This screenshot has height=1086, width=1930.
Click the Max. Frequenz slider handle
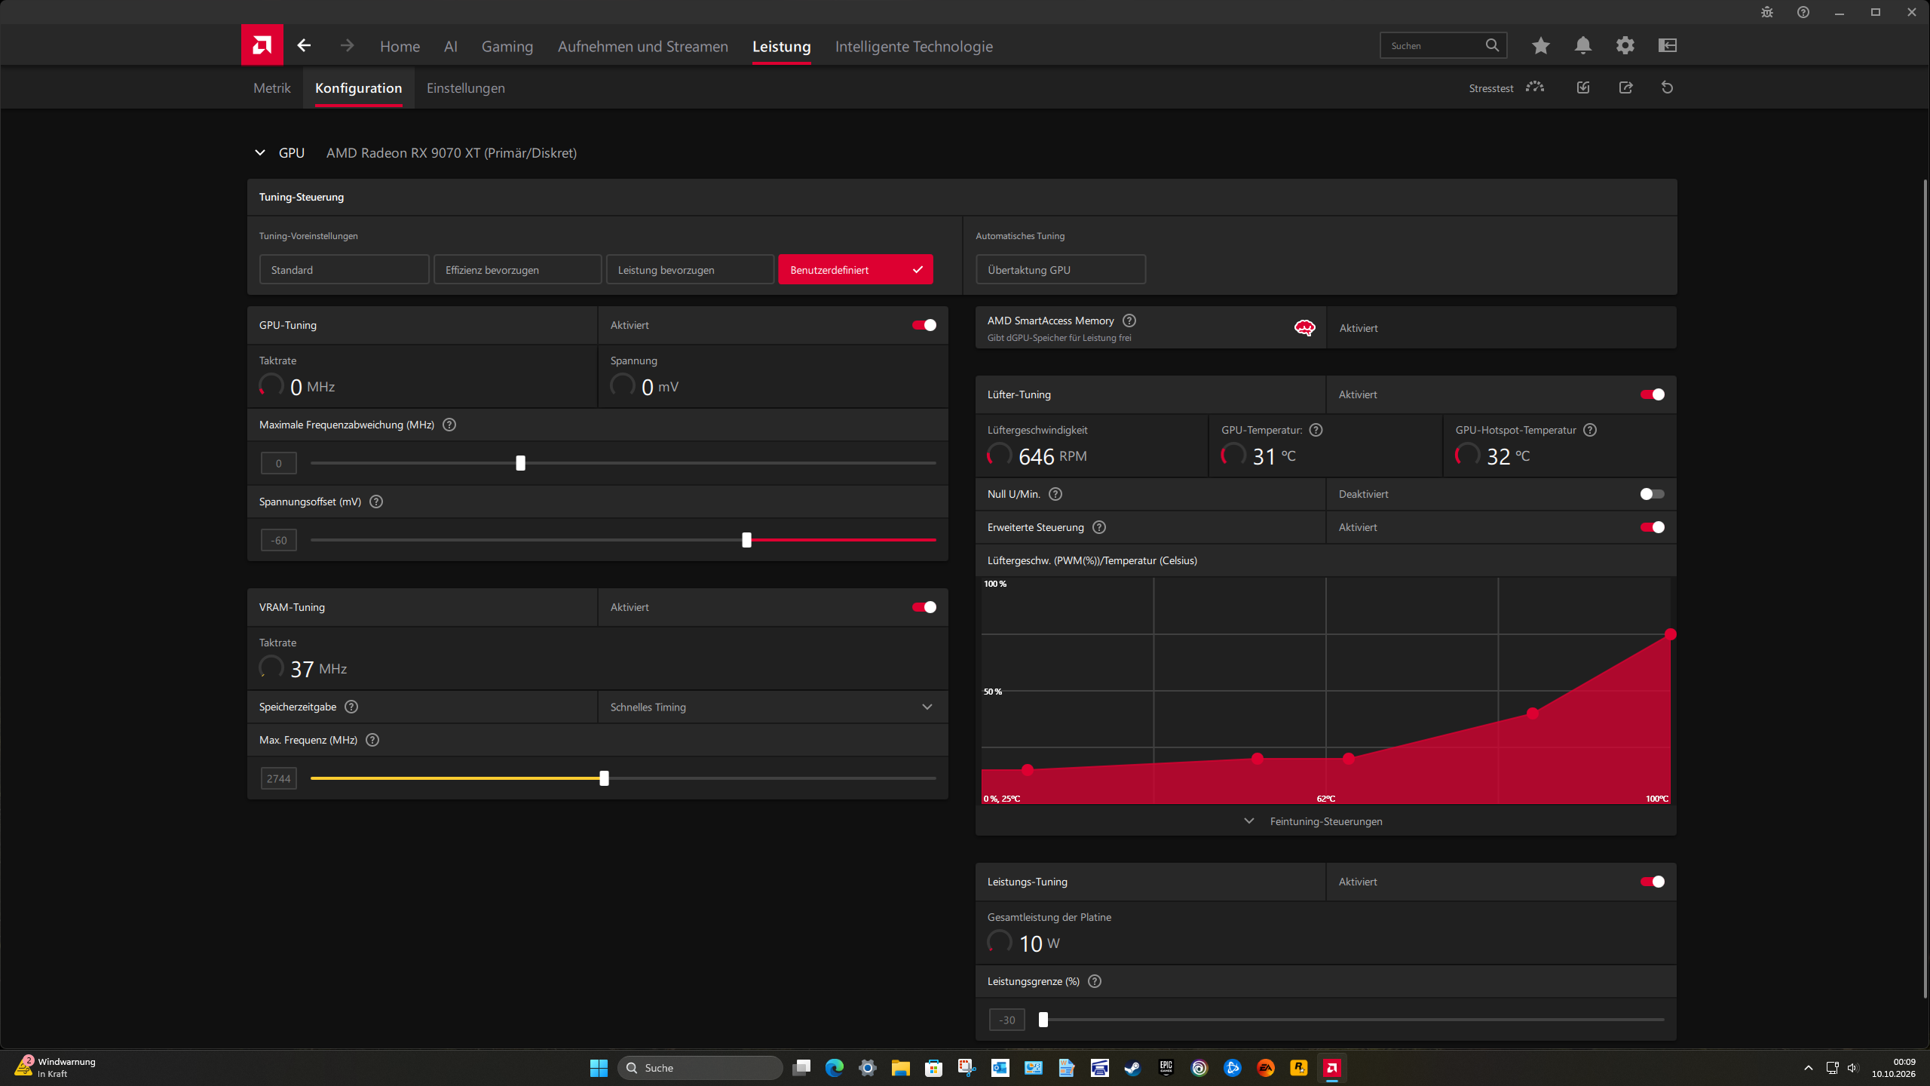(604, 778)
